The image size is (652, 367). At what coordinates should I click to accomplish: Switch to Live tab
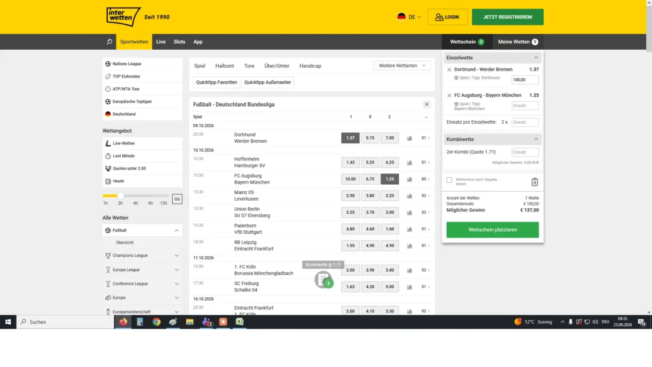161,41
